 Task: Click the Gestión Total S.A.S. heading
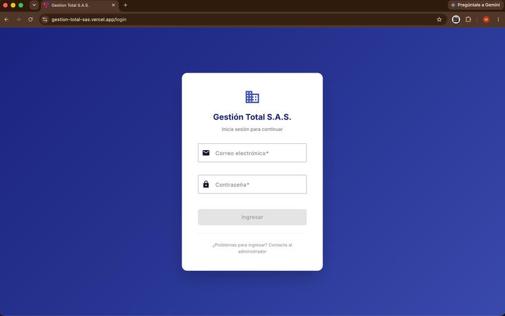252,117
